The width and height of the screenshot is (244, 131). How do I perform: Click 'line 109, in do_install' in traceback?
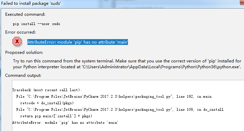(200, 109)
